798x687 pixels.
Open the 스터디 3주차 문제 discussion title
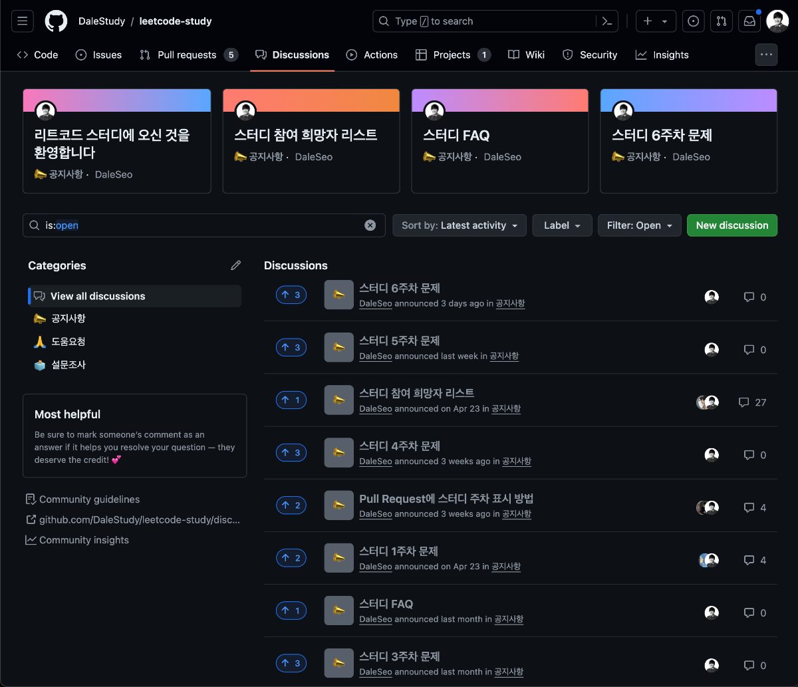(x=400, y=656)
